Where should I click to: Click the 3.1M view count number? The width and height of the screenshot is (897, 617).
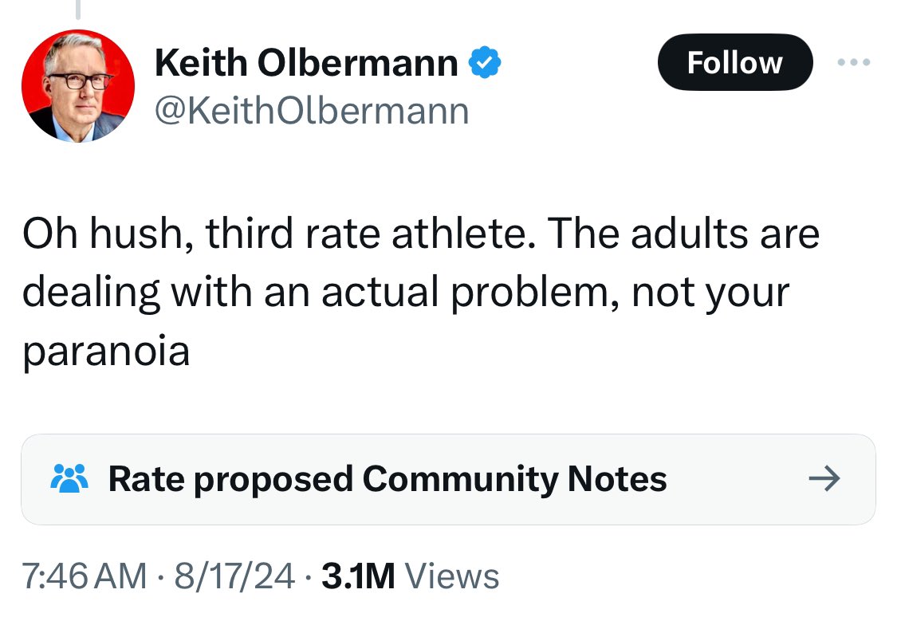[358, 576]
